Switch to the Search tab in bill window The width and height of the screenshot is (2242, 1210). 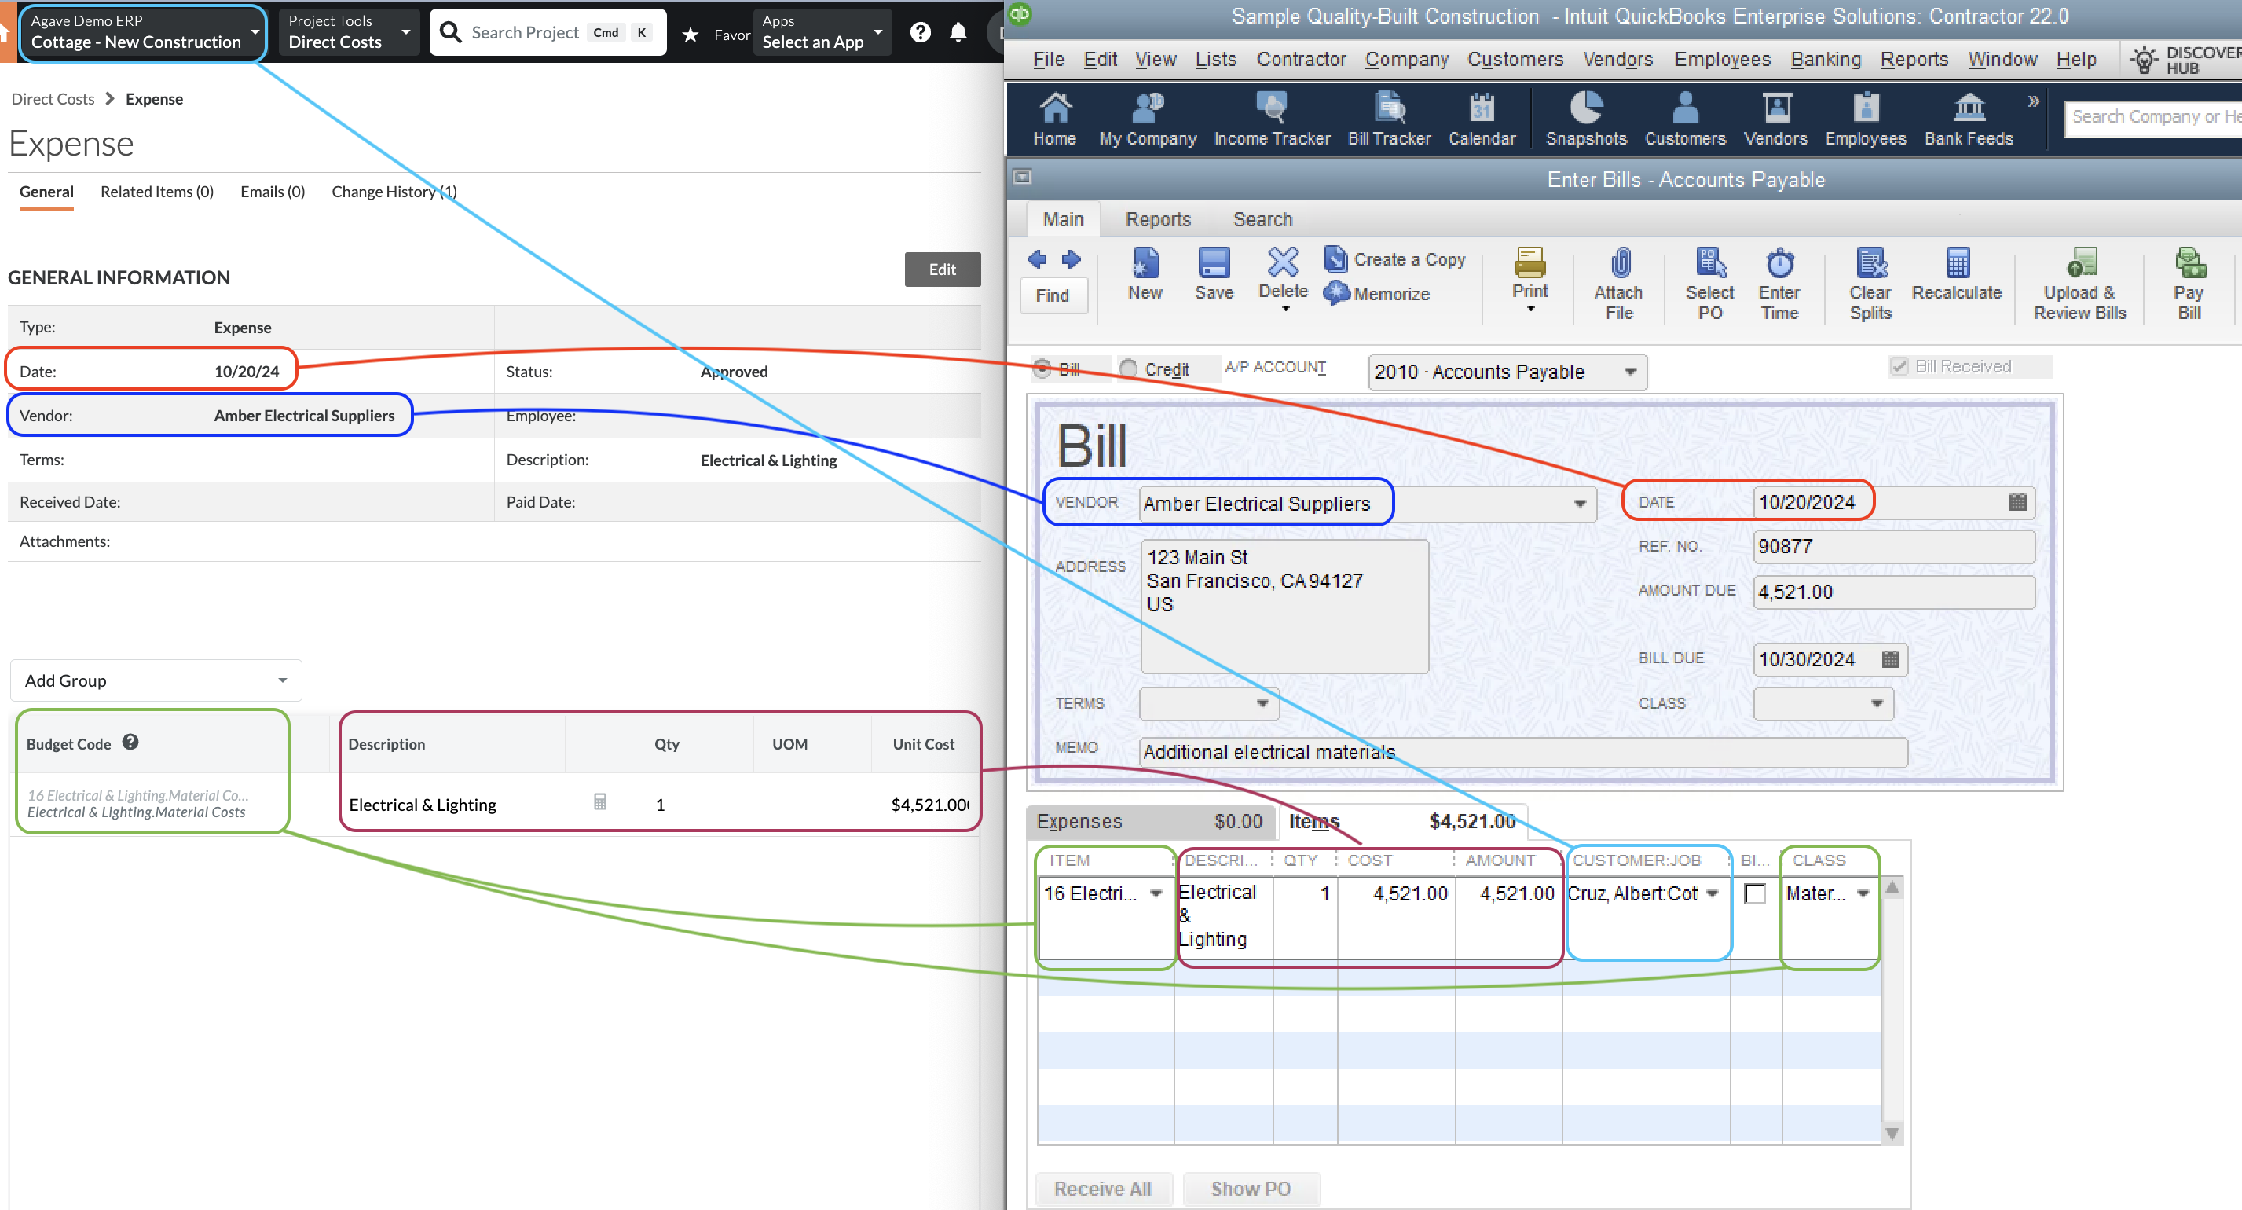click(1263, 218)
